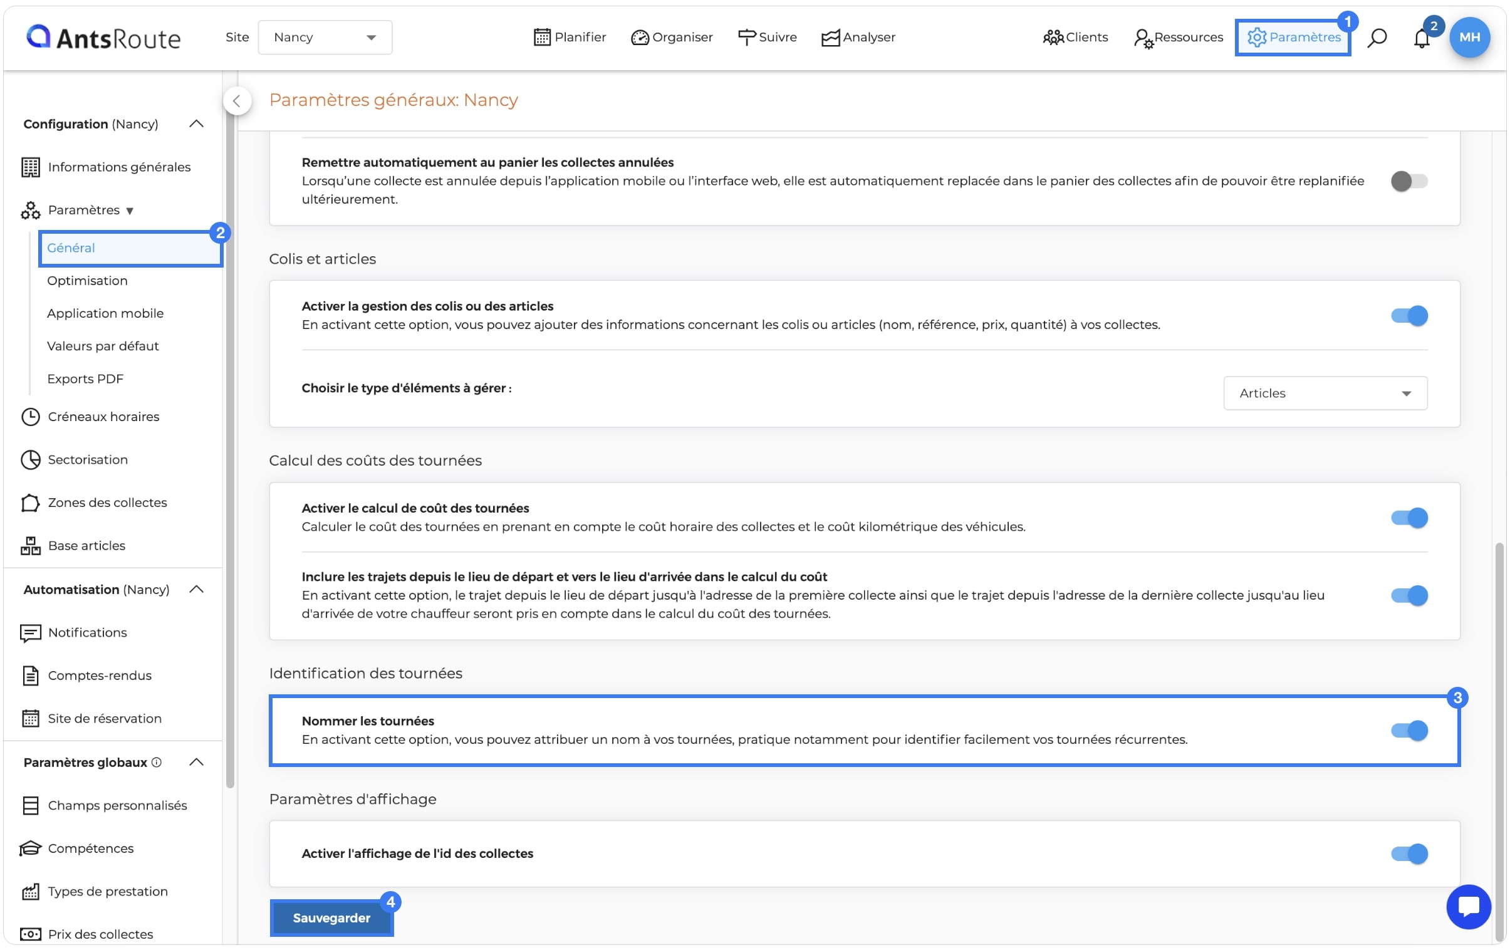Open the MH user avatar
The height and width of the screenshot is (950, 1510).
(x=1469, y=37)
